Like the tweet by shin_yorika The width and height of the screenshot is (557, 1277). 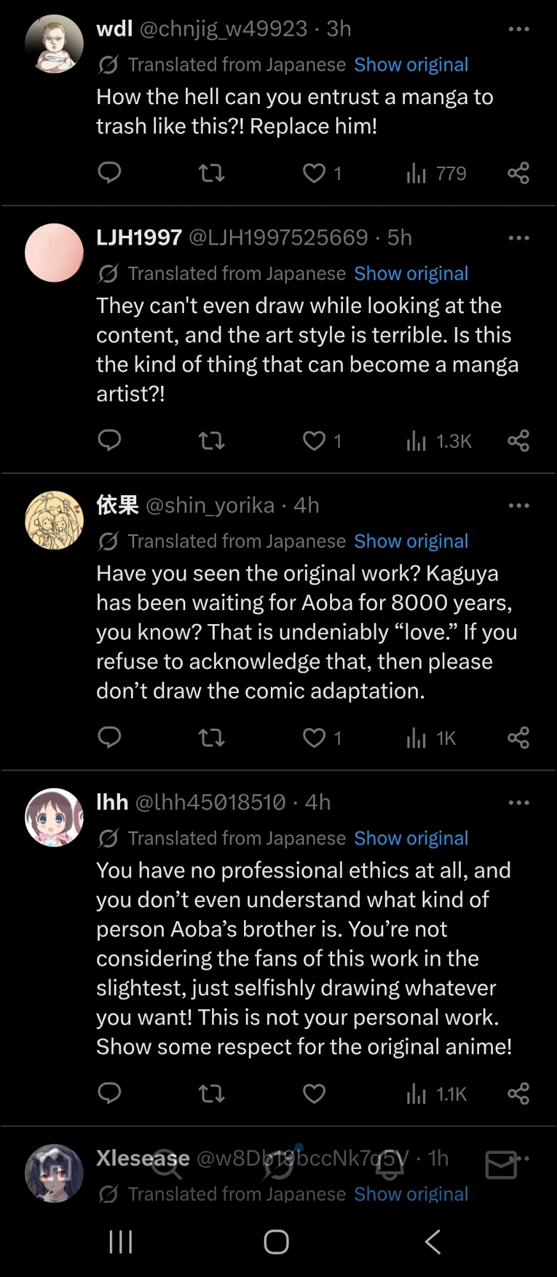[314, 738]
